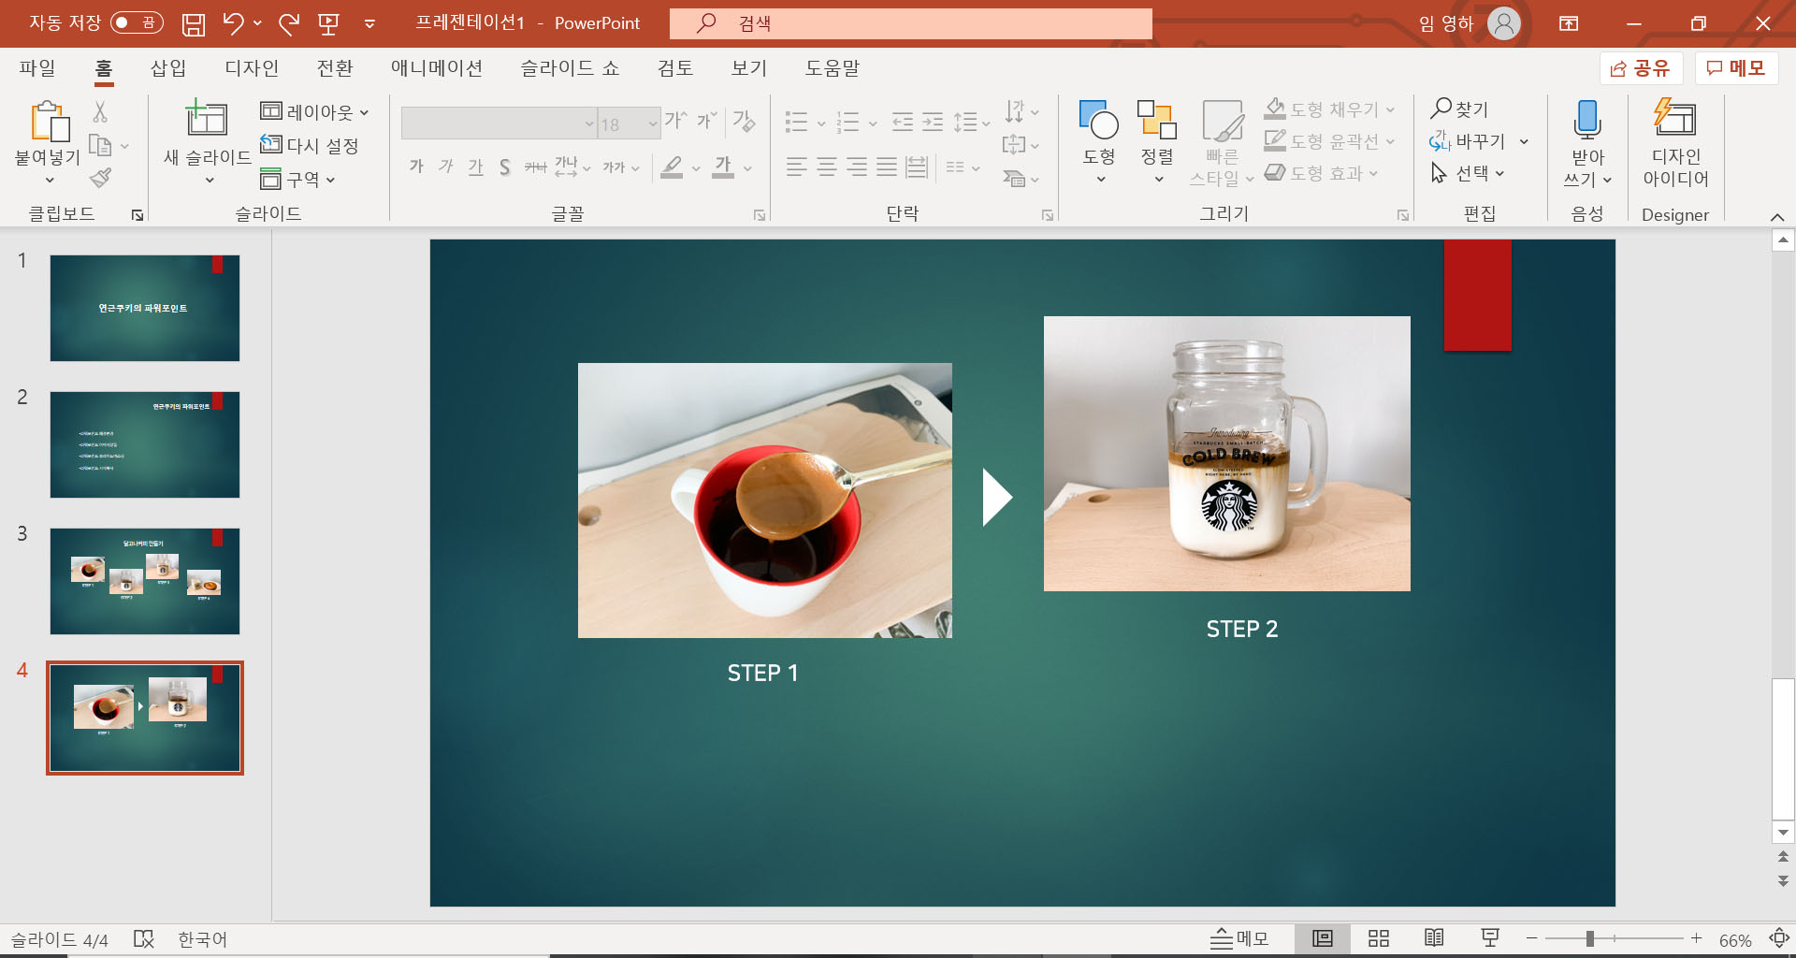Decrease font size icon
The image size is (1796, 958).
click(x=707, y=121)
